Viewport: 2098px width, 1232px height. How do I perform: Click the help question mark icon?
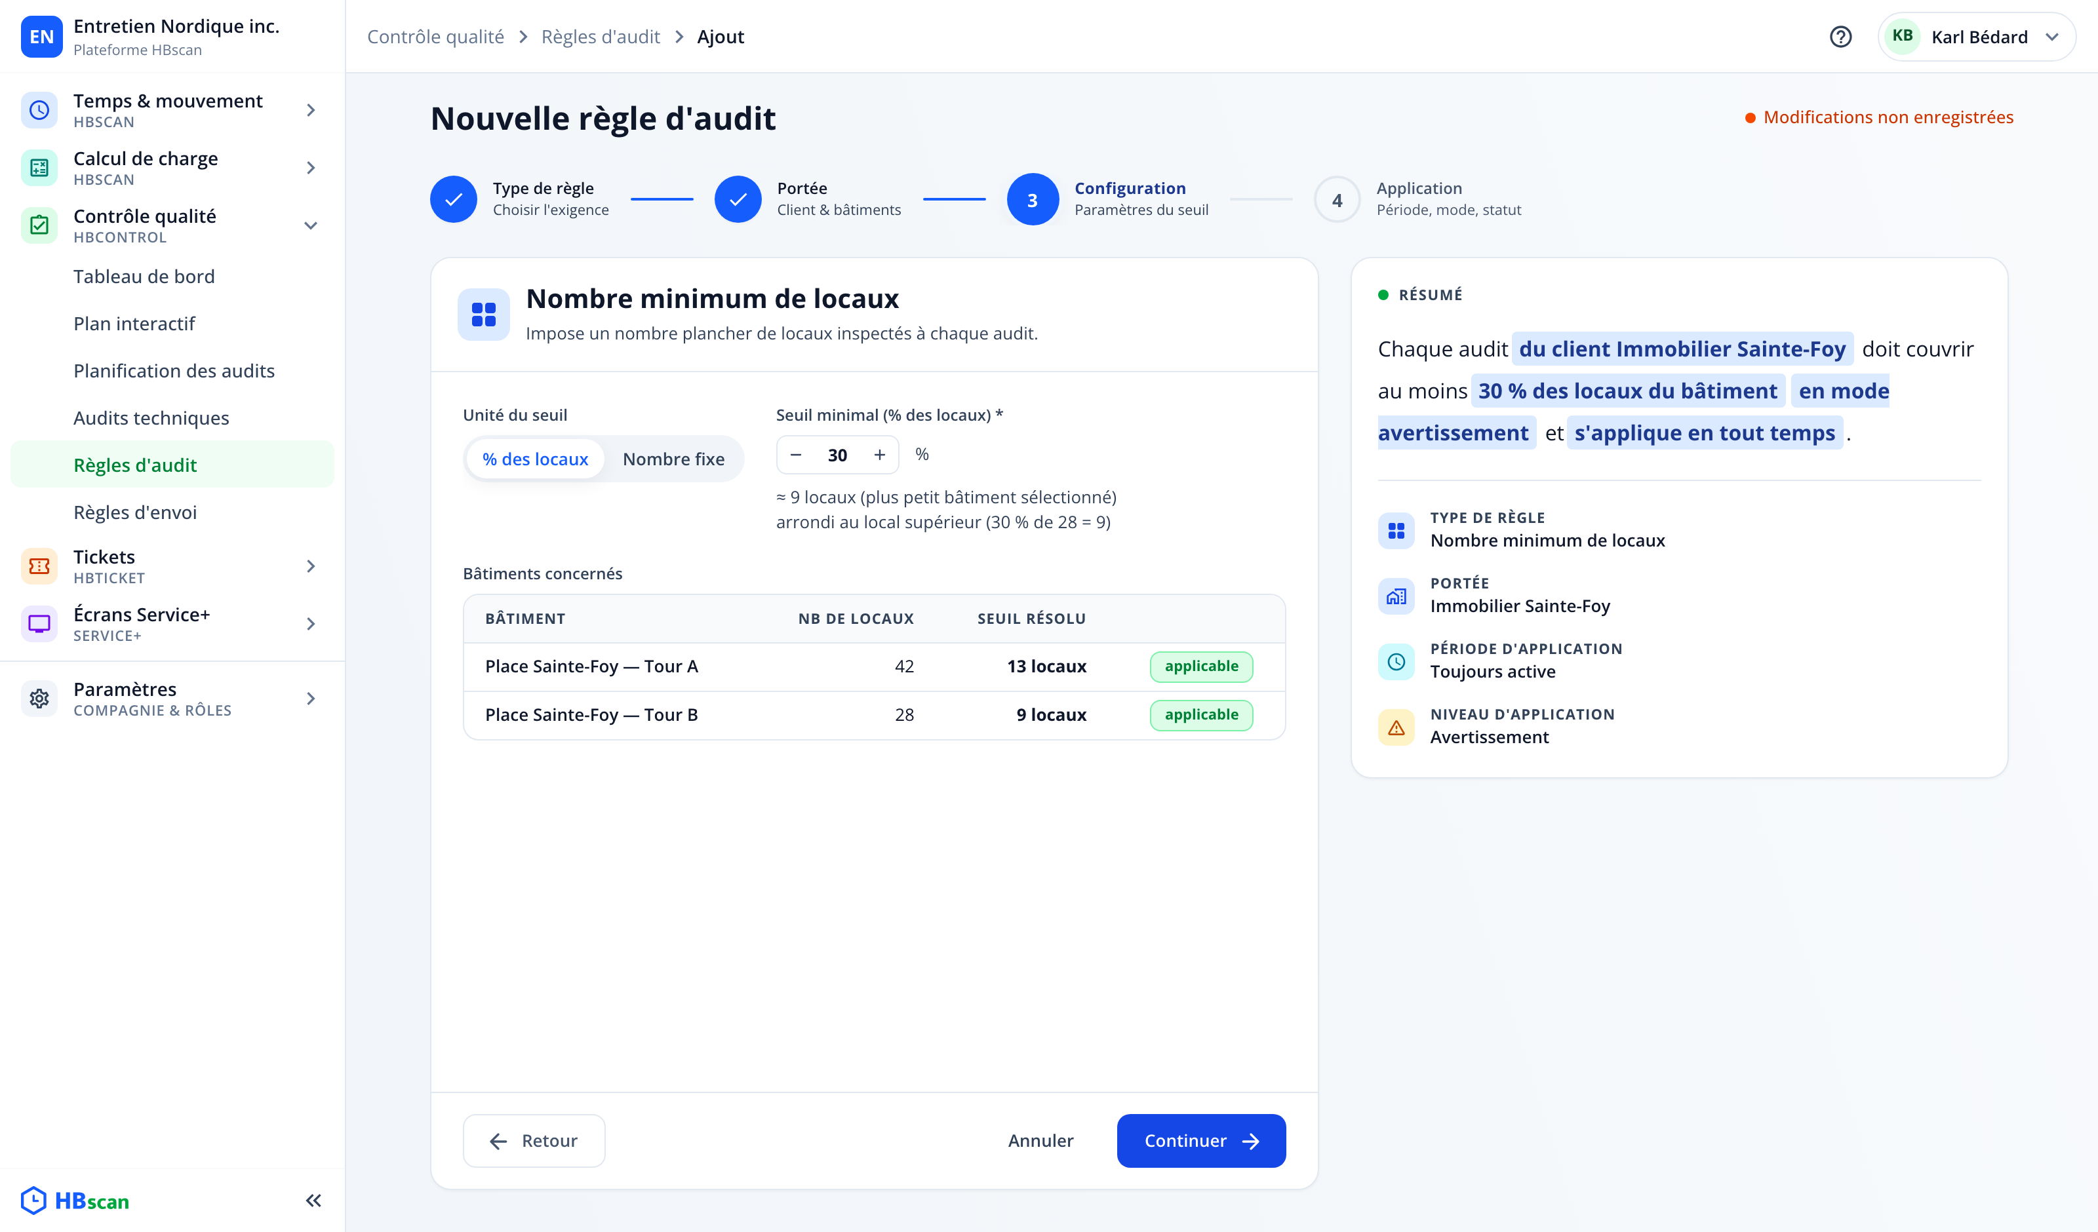click(x=1840, y=37)
